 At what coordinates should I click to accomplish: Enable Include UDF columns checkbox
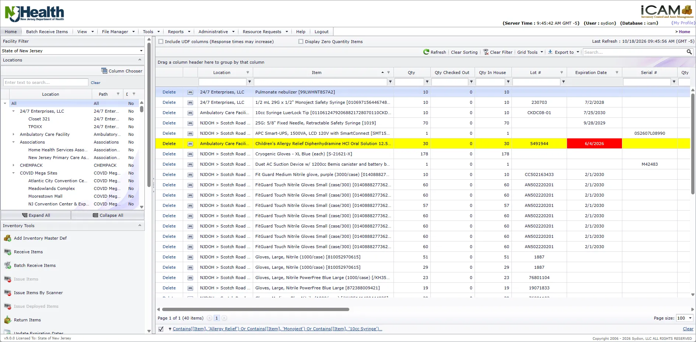161,42
